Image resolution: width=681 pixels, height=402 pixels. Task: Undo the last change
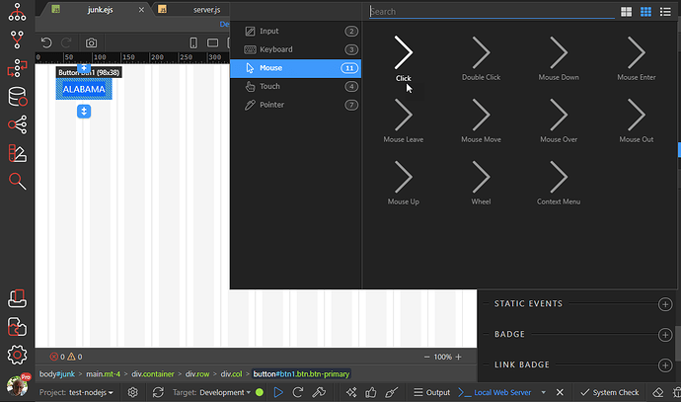click(46, 42)
